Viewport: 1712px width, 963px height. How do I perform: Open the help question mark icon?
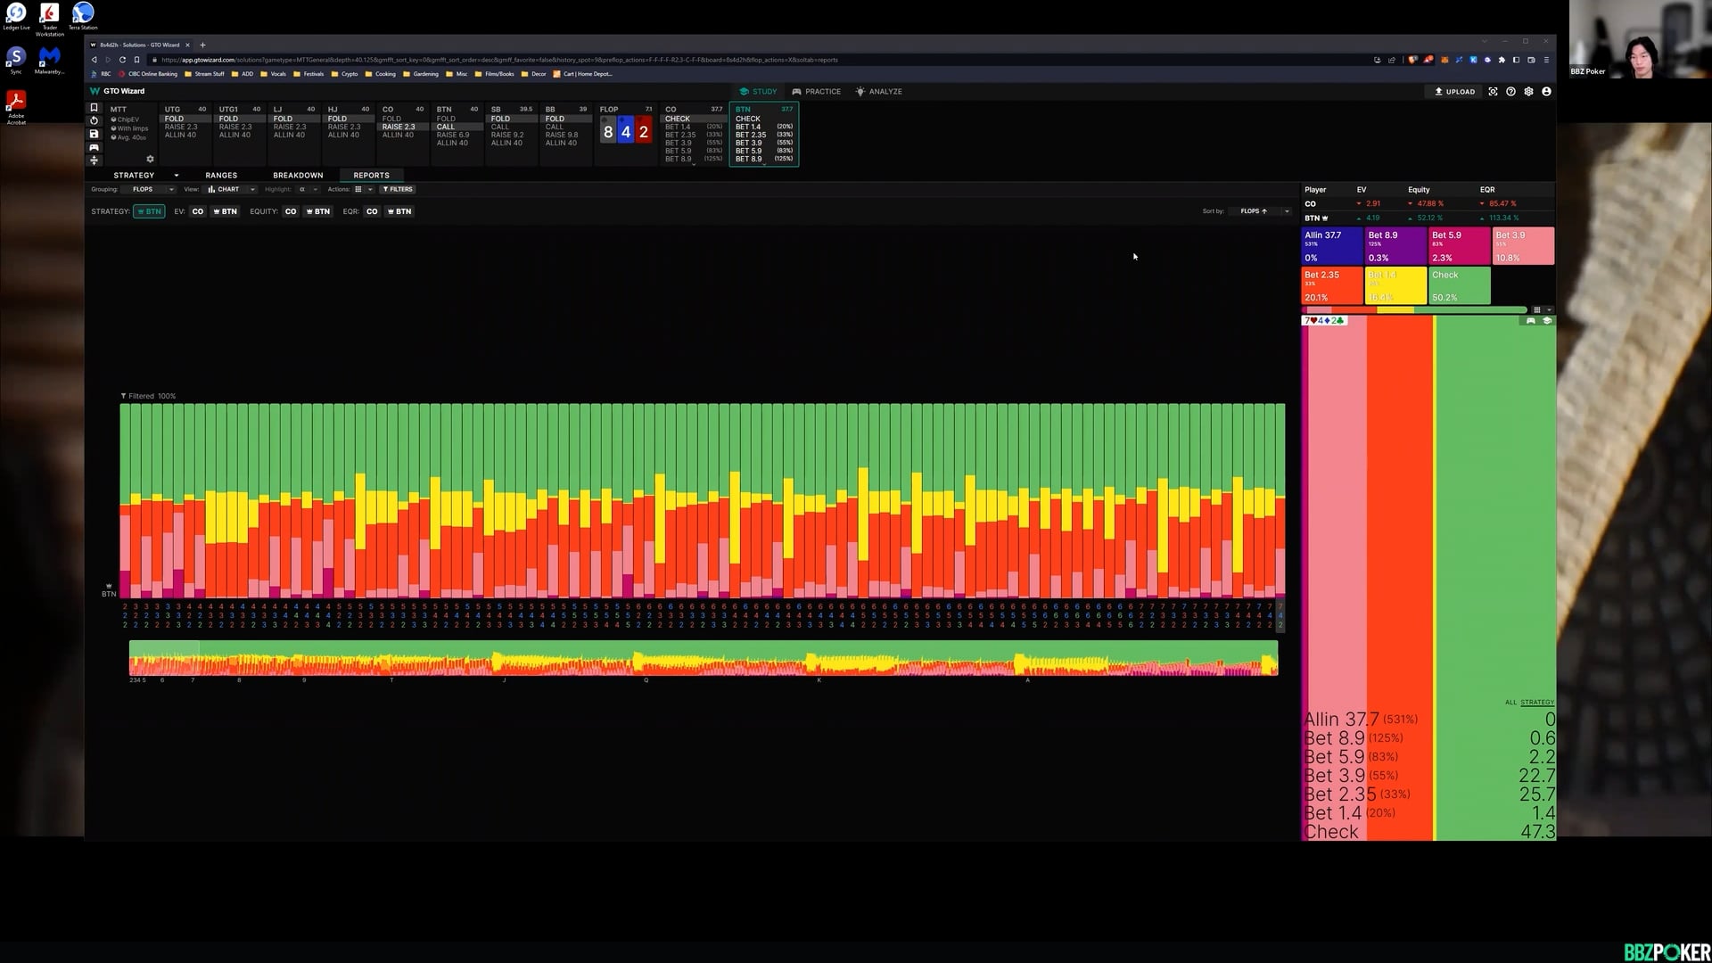[x=1510, y=92]
